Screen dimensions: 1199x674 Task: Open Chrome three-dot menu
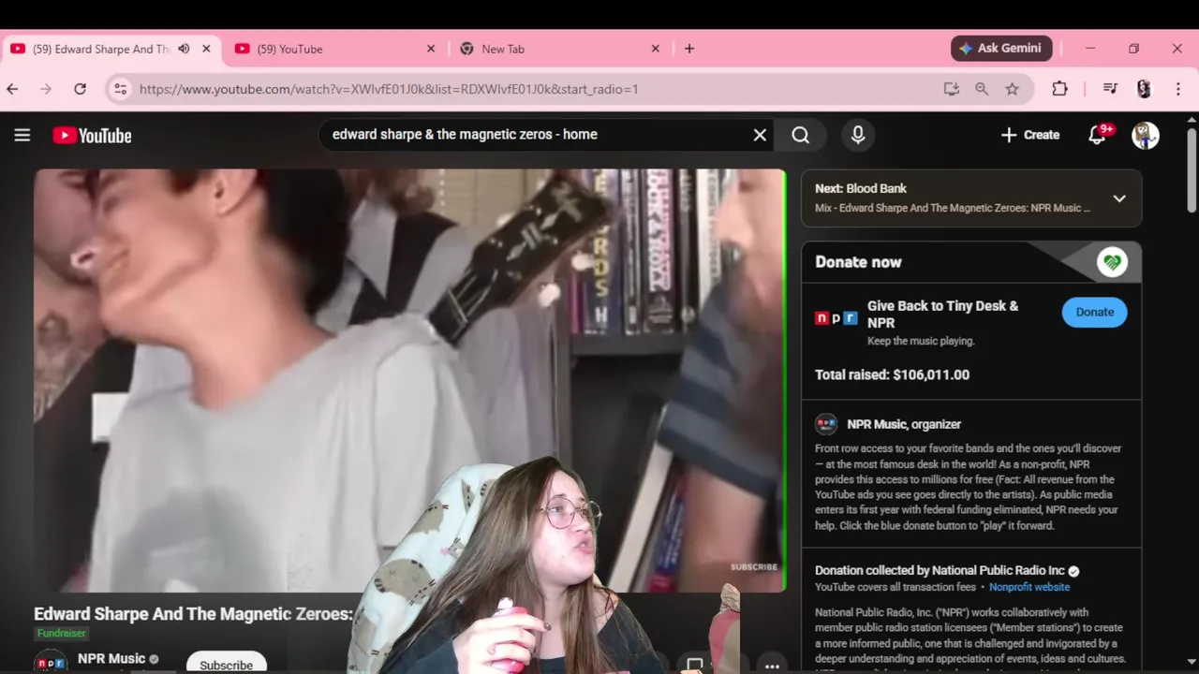click(1177, 89)
